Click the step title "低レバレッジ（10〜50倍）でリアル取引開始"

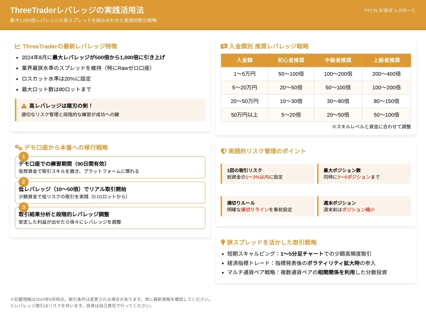click(x=72, y=189)
